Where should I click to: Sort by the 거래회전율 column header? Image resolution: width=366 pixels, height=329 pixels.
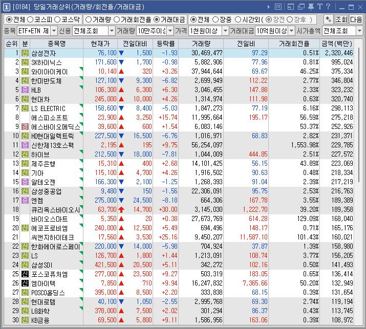tap(294, 43)
